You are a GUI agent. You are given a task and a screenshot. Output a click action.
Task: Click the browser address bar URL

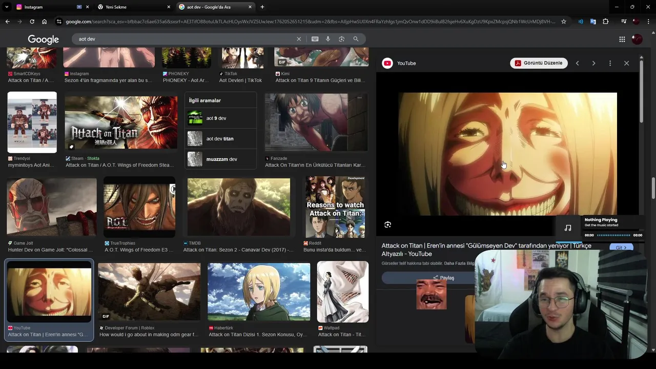(310, 22)
